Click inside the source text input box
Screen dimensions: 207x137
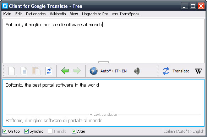click(104, 41)
